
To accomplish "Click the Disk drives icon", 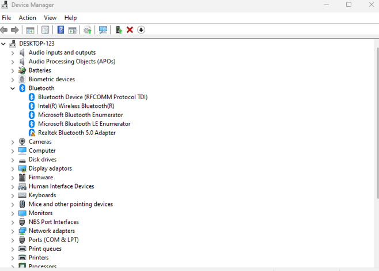I will click(x=22, y=160).
